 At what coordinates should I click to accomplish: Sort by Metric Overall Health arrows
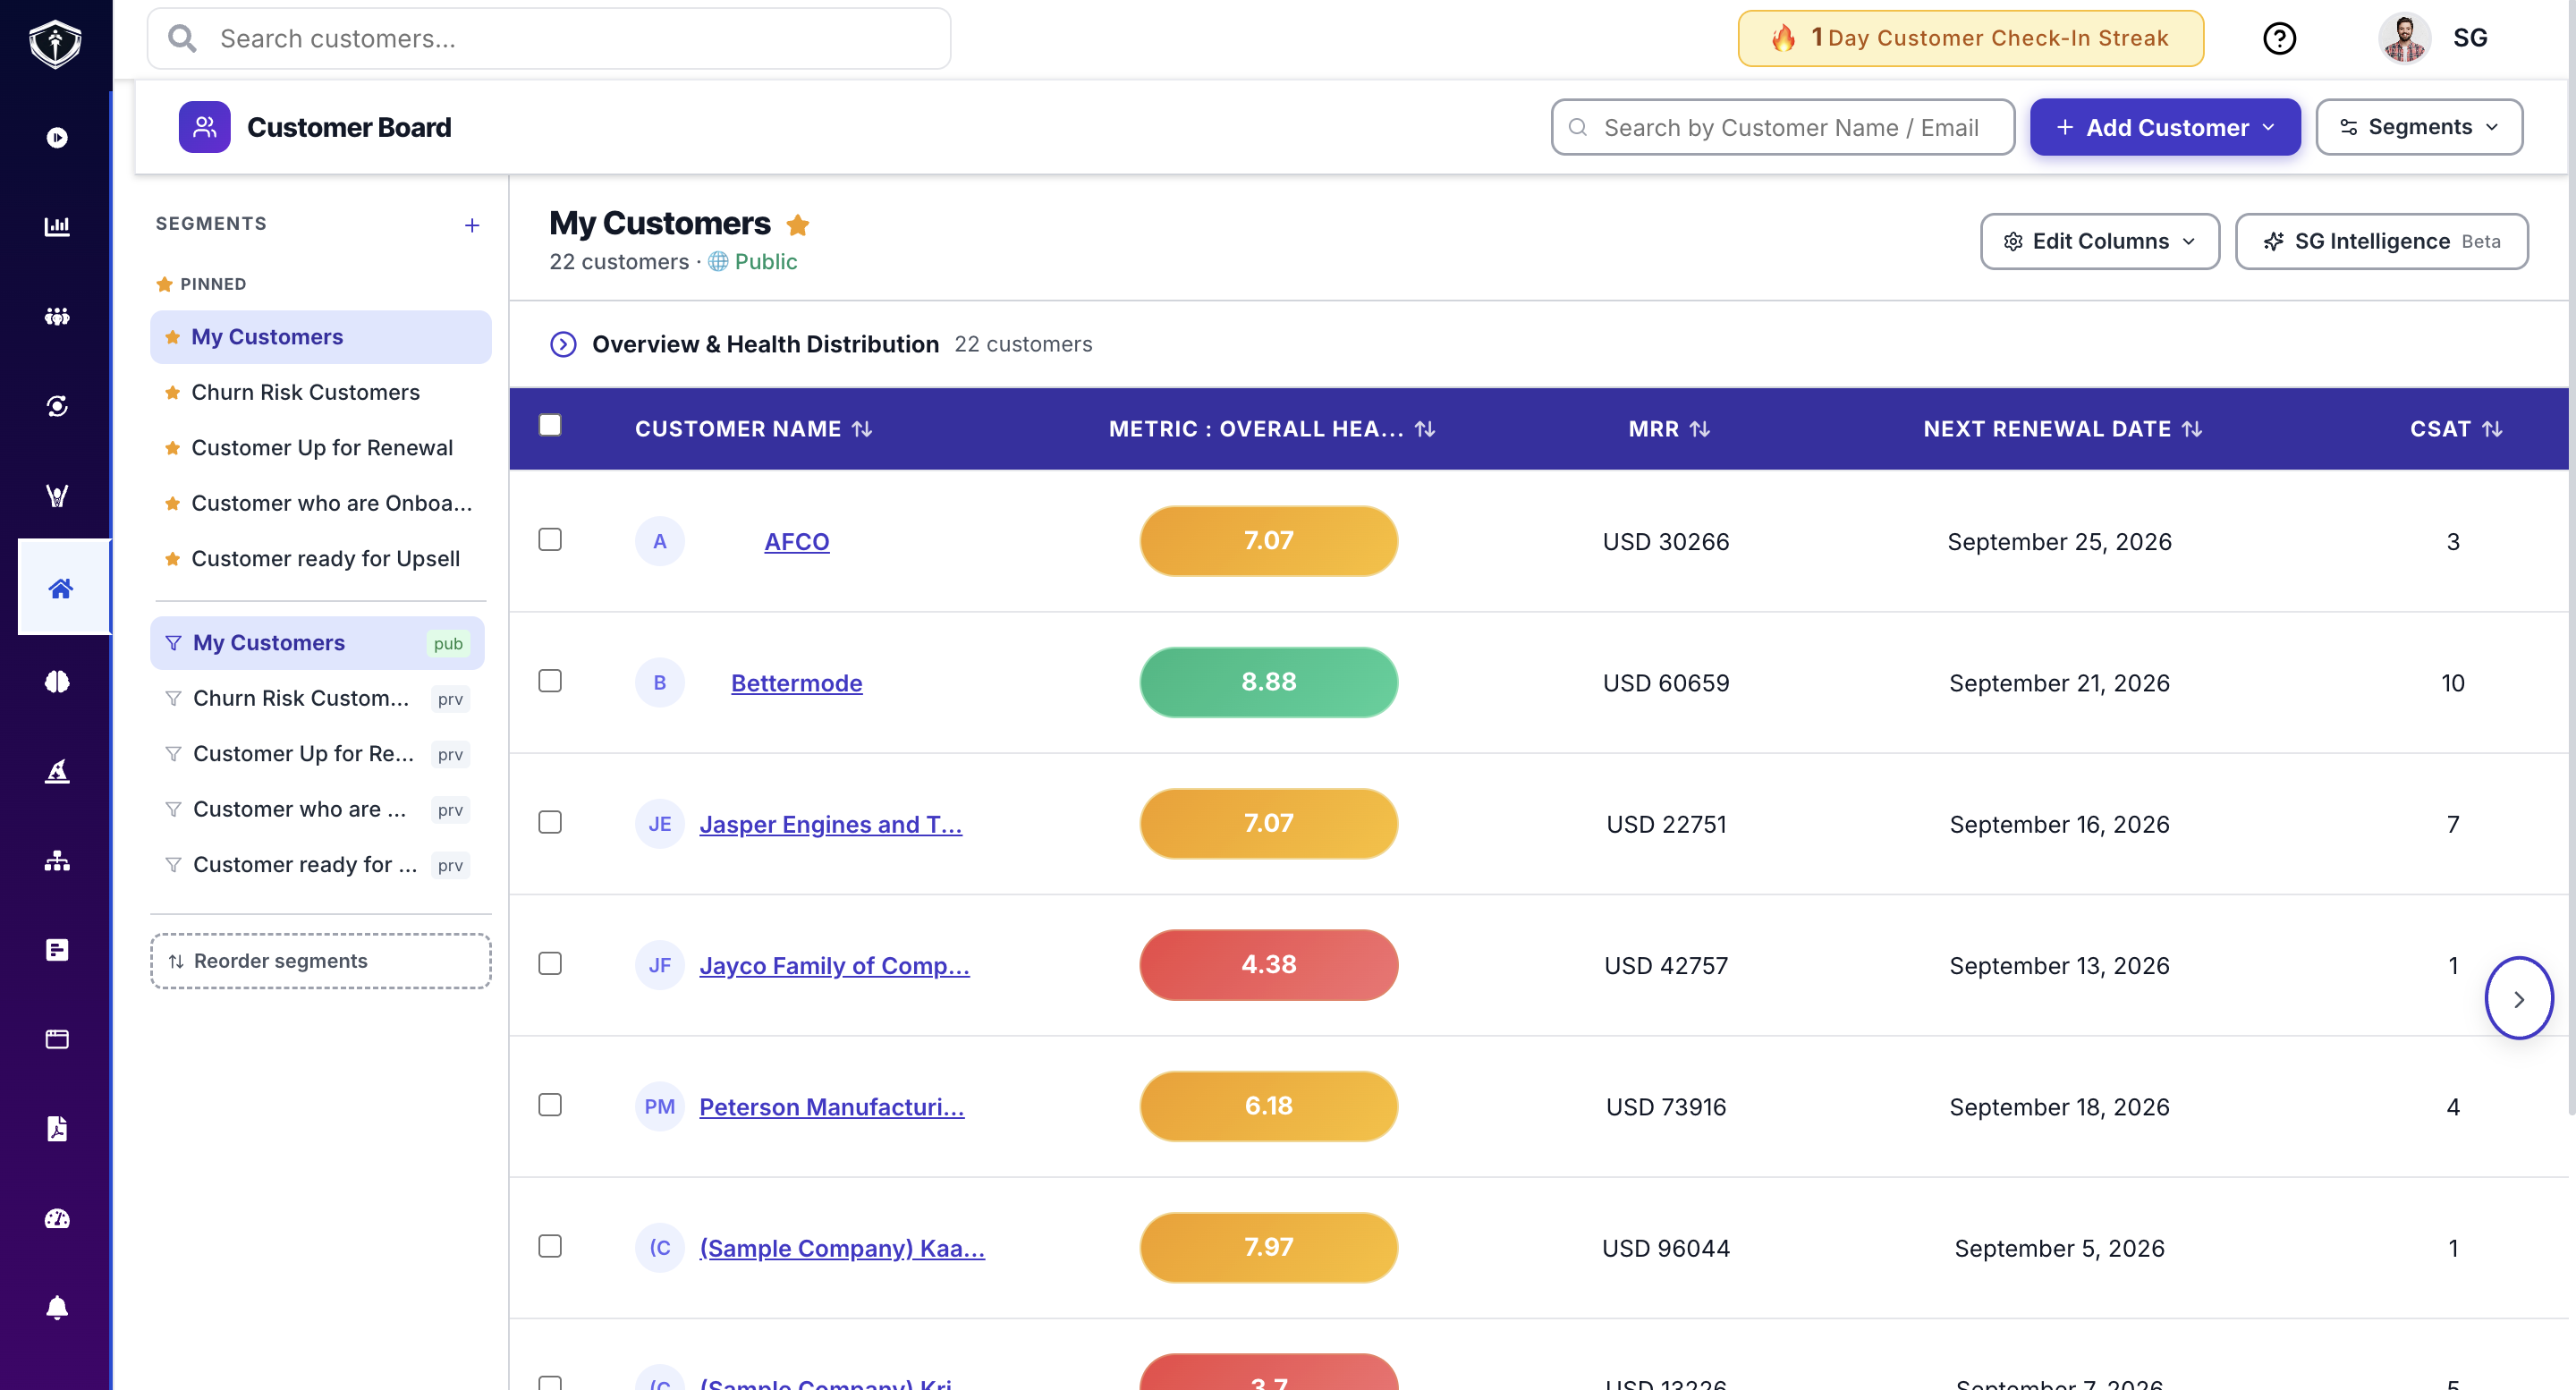[1425, 429]
